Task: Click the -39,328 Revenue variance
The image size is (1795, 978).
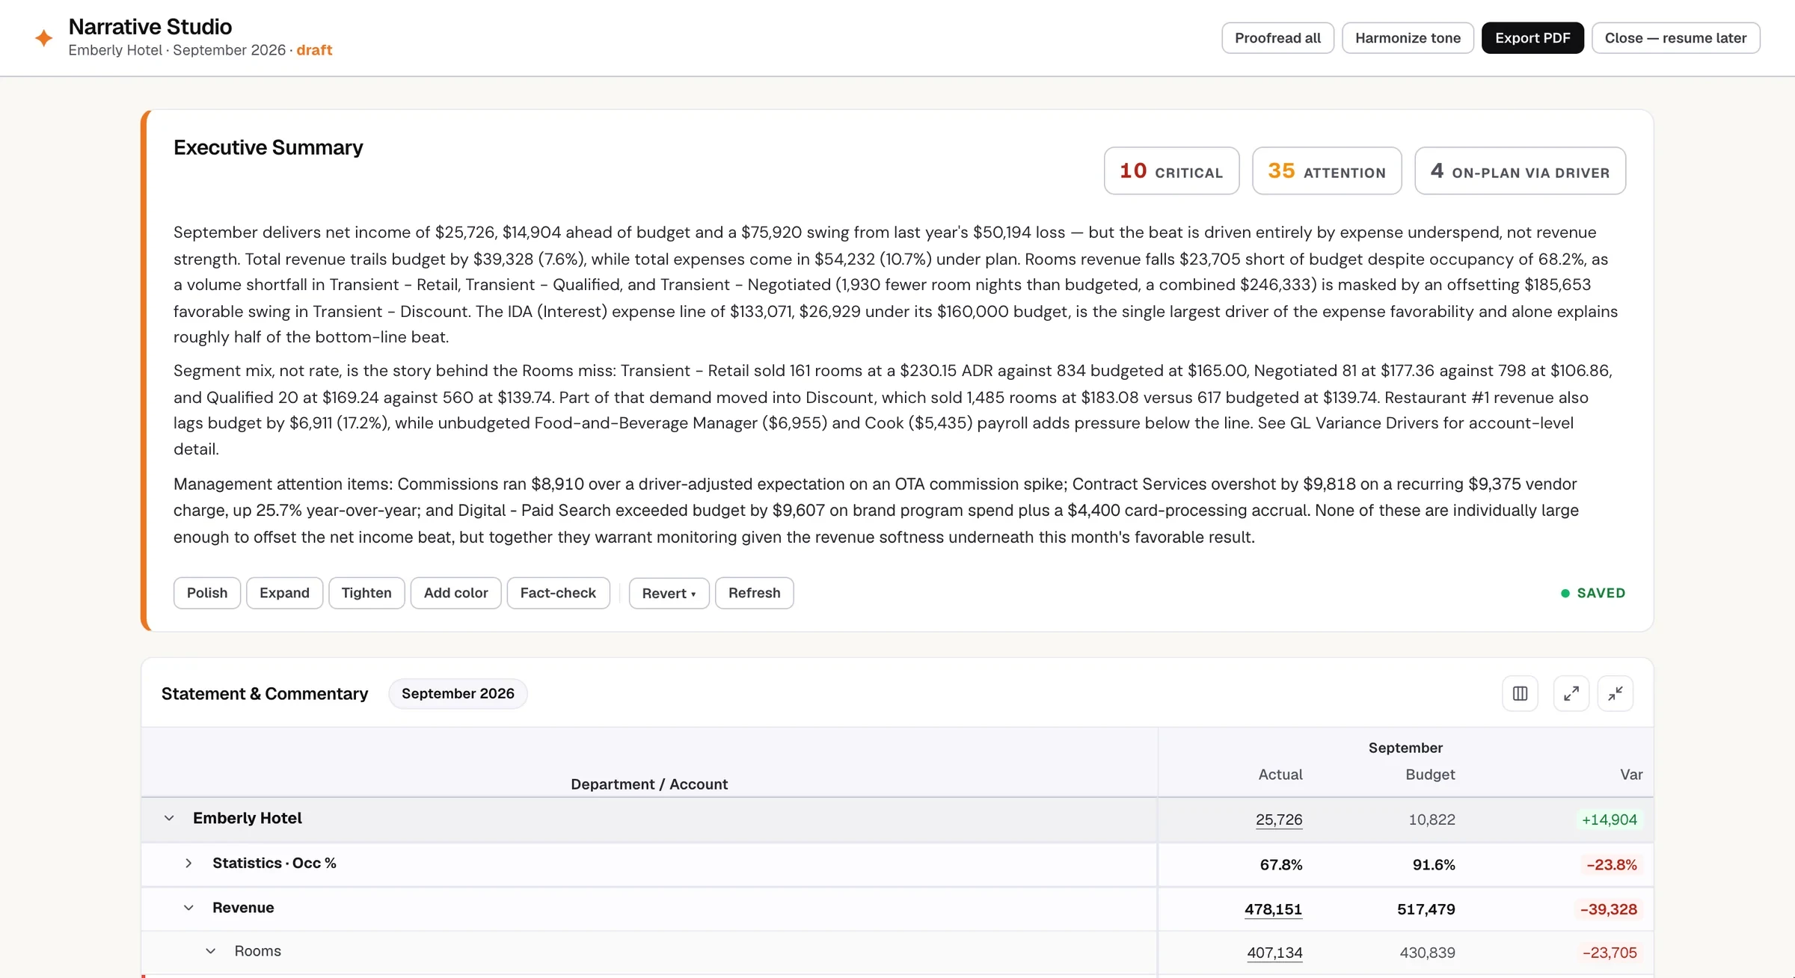Action: pos(1608,909)
